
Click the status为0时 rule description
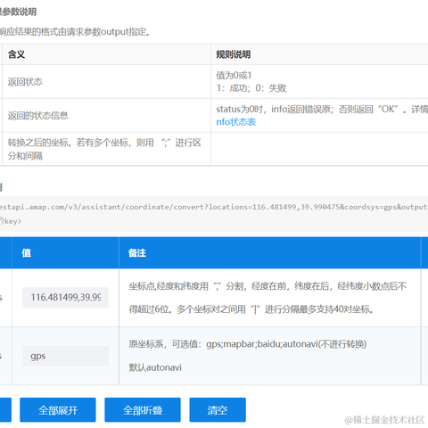point(322,109)
